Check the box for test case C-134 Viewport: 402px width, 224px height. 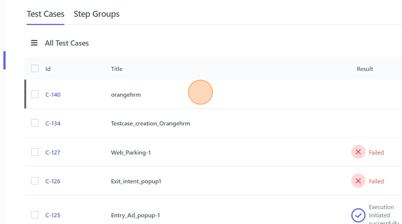pyautogui.click(x=35, y=123)
